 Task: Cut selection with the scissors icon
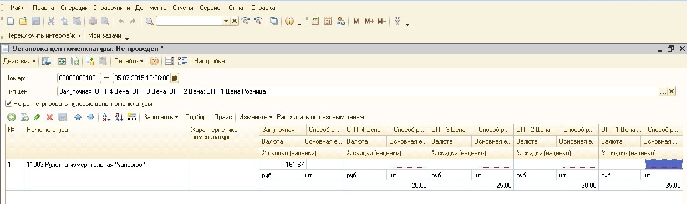tap(51, 22)
